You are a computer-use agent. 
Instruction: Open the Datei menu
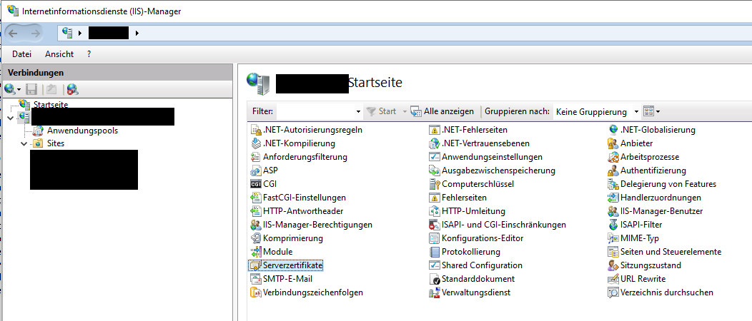pyautogui.click(x=21, y=53)
